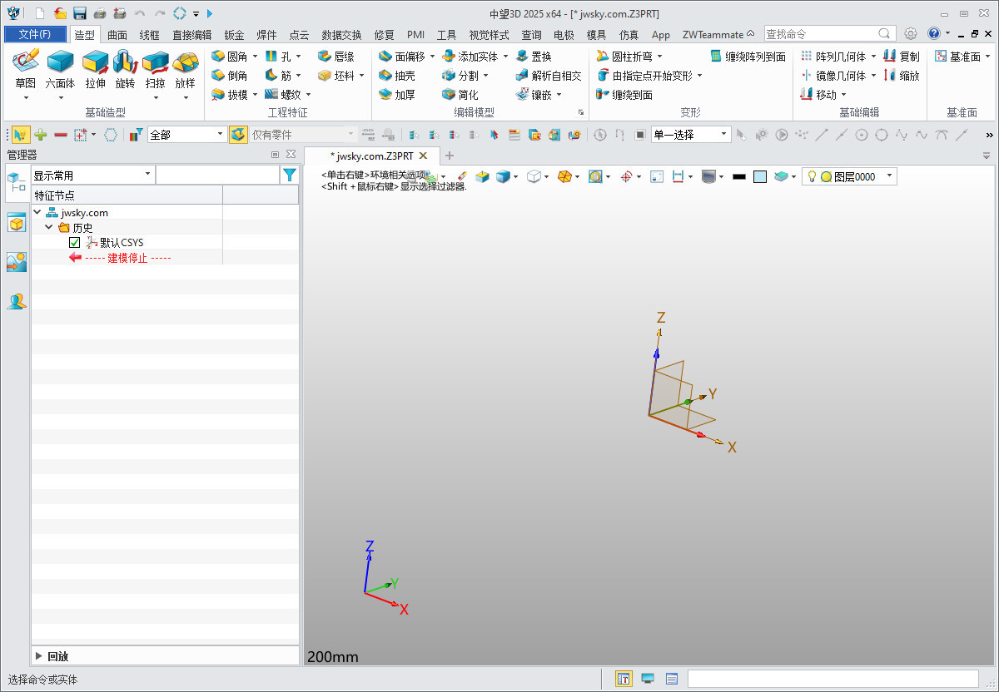Click the 抽壳 (Shell) tool icon
The image size is (999, 692).
tap(385, 76)
